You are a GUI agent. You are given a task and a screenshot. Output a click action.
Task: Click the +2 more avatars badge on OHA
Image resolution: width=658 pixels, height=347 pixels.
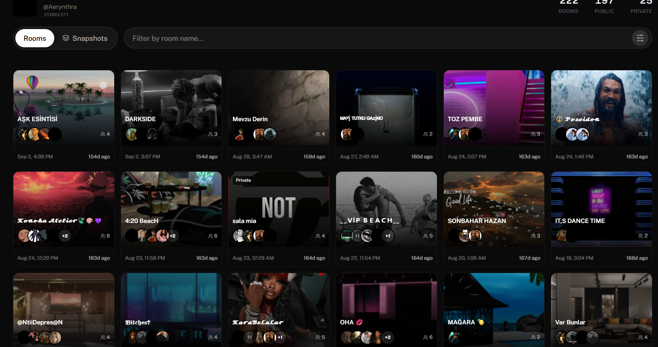388,337
